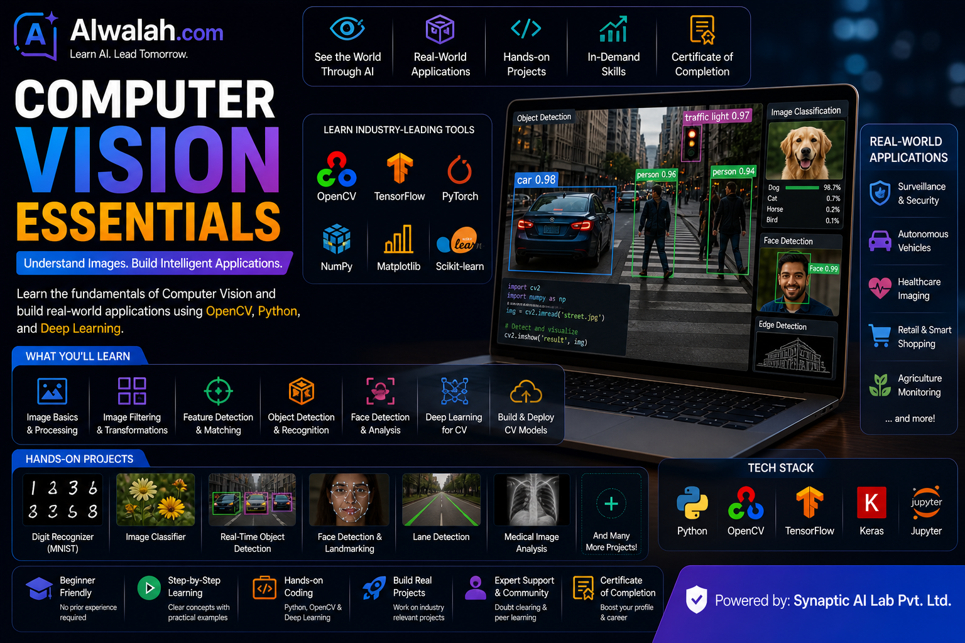
Task: Click the OpenCV logo in industry tools
Action: click(x=336, y=170)
